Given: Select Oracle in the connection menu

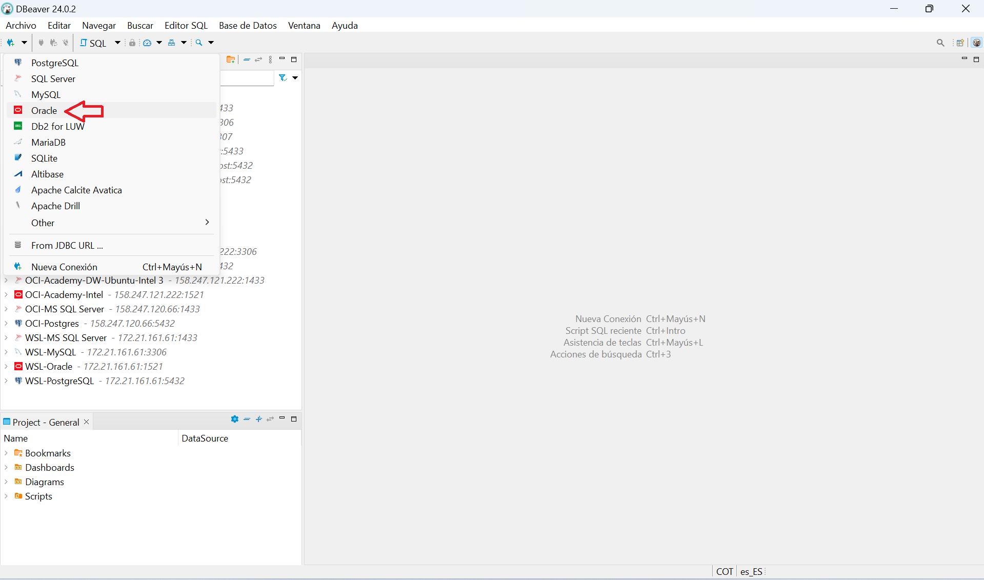Looking at the screenshot, I should point(111,110).
